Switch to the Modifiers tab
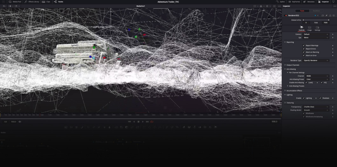Screen dimensions: 337x167 [x=317, y=11]
